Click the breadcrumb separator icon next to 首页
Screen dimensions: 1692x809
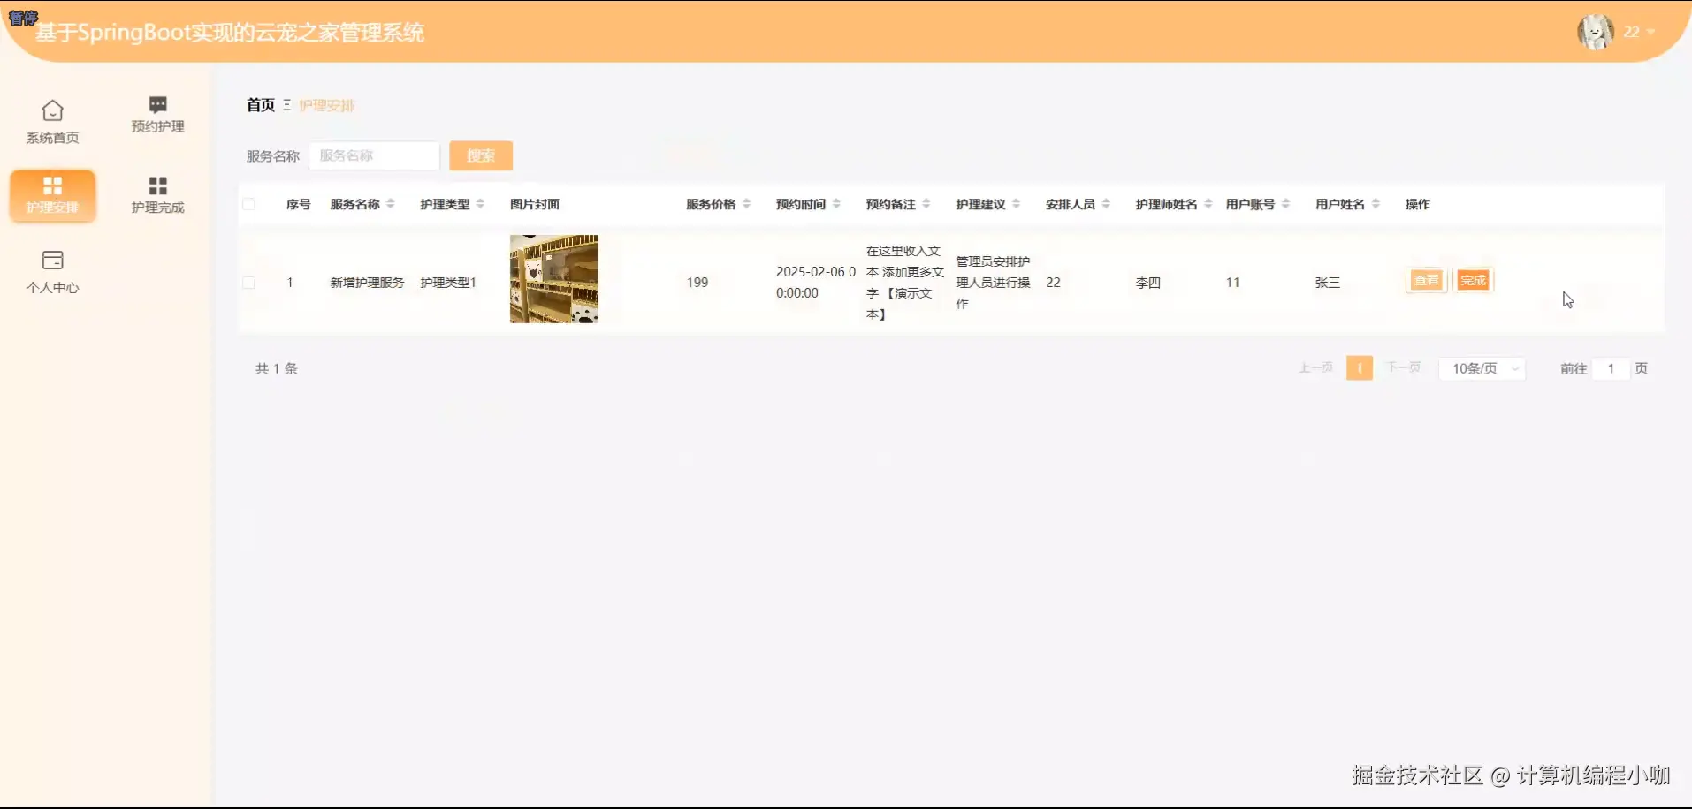click(x=287, y=104)
